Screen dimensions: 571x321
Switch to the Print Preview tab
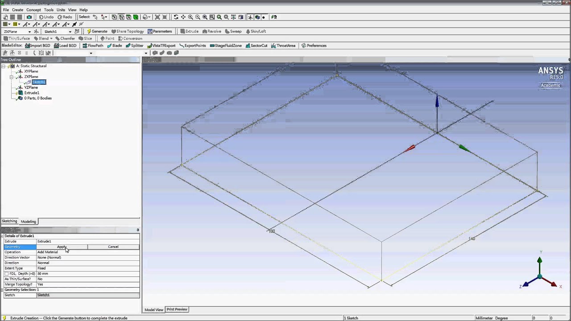(x=177, y=309)
